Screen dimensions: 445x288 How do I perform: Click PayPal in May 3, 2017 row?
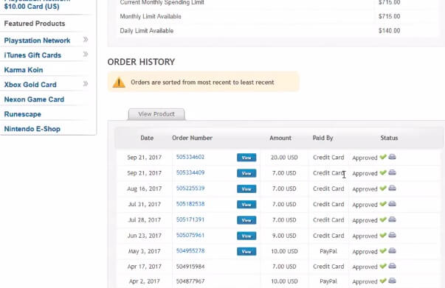click(328, 251)
